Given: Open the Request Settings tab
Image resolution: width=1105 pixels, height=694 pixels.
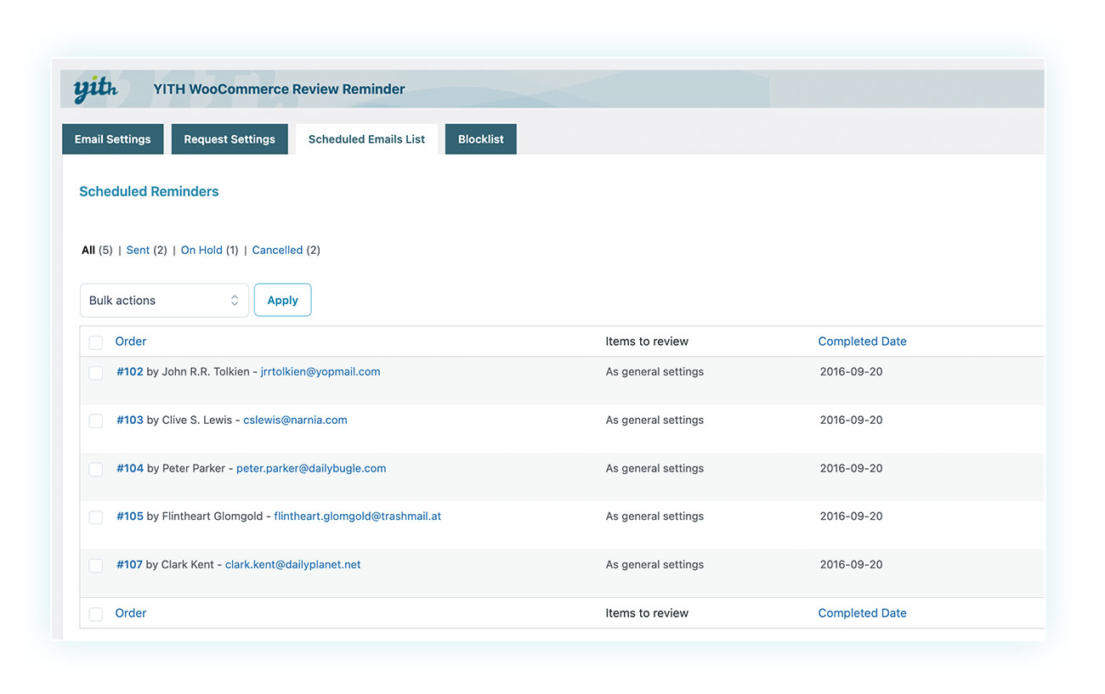Looking at the screenshot, I should pyautogui.click(x=229, y=139).
